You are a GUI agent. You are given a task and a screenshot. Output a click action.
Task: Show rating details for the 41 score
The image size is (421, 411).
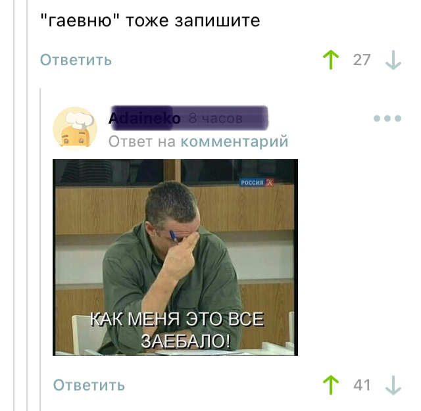(362, 385)
